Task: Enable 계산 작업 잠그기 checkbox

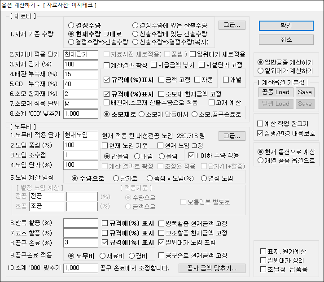Action: (x=283, y=124)
